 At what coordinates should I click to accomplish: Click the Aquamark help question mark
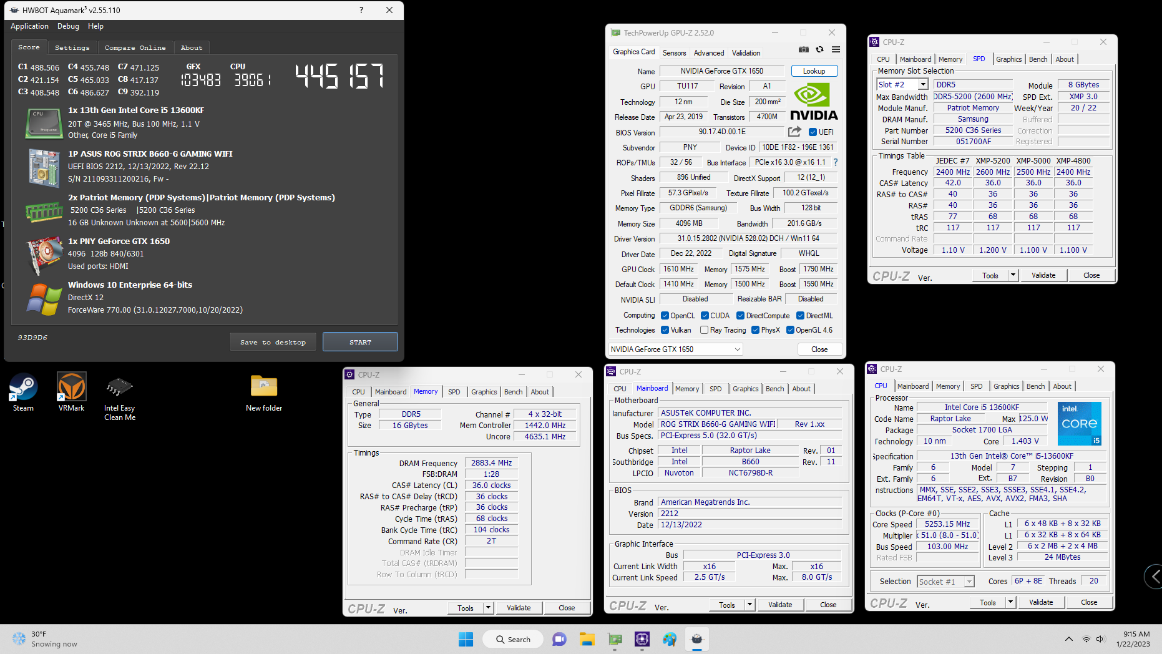(361, 10)
